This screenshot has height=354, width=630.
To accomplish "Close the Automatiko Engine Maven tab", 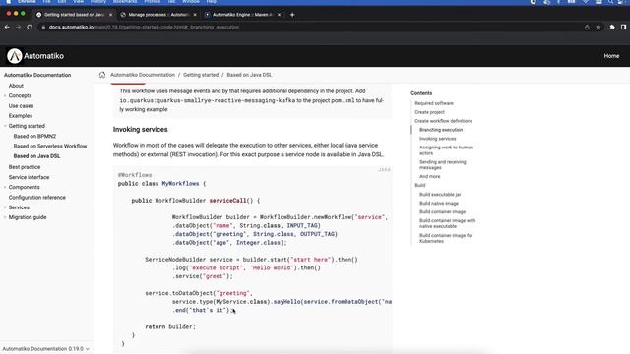I will (x=279, y=15).
